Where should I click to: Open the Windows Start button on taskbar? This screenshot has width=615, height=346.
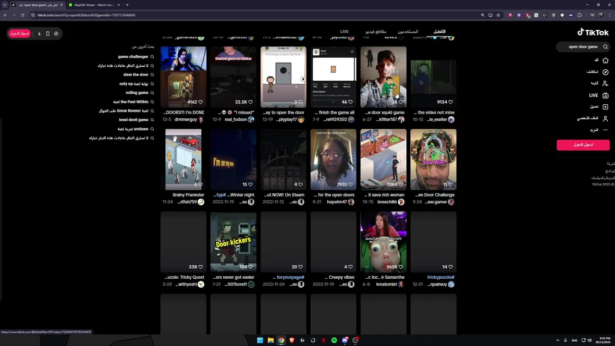[260, 340]
